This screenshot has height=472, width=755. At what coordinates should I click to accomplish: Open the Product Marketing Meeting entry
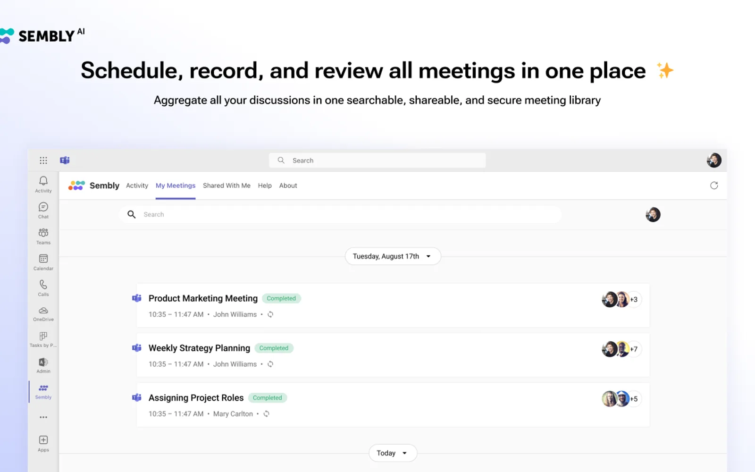[393, 305]
